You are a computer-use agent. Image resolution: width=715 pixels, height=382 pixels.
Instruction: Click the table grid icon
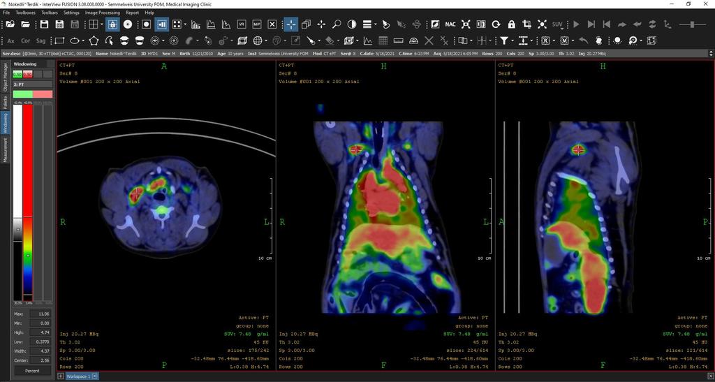pos(383,41)
